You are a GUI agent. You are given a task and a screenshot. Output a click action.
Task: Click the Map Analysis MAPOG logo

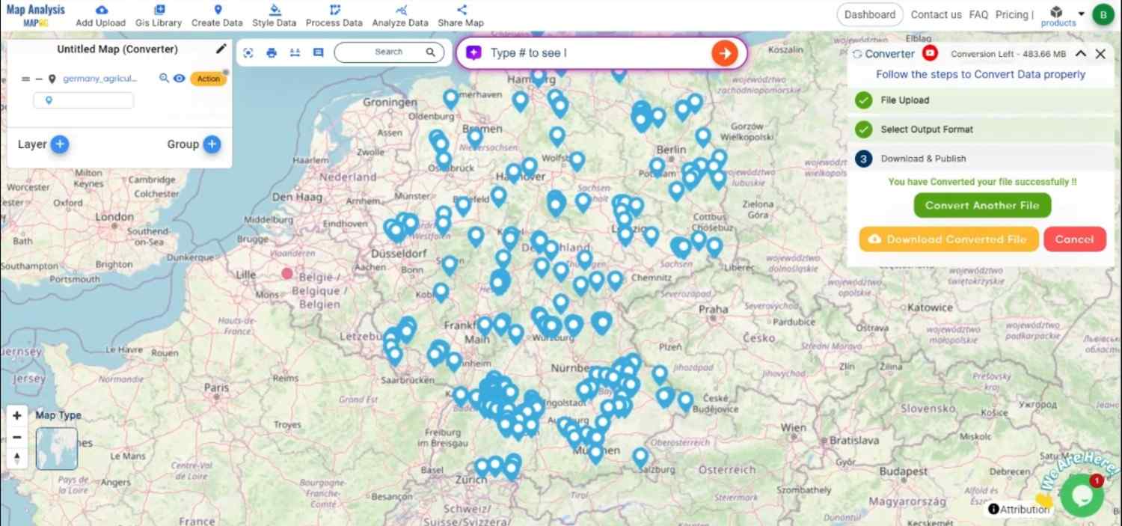[35, 15]
